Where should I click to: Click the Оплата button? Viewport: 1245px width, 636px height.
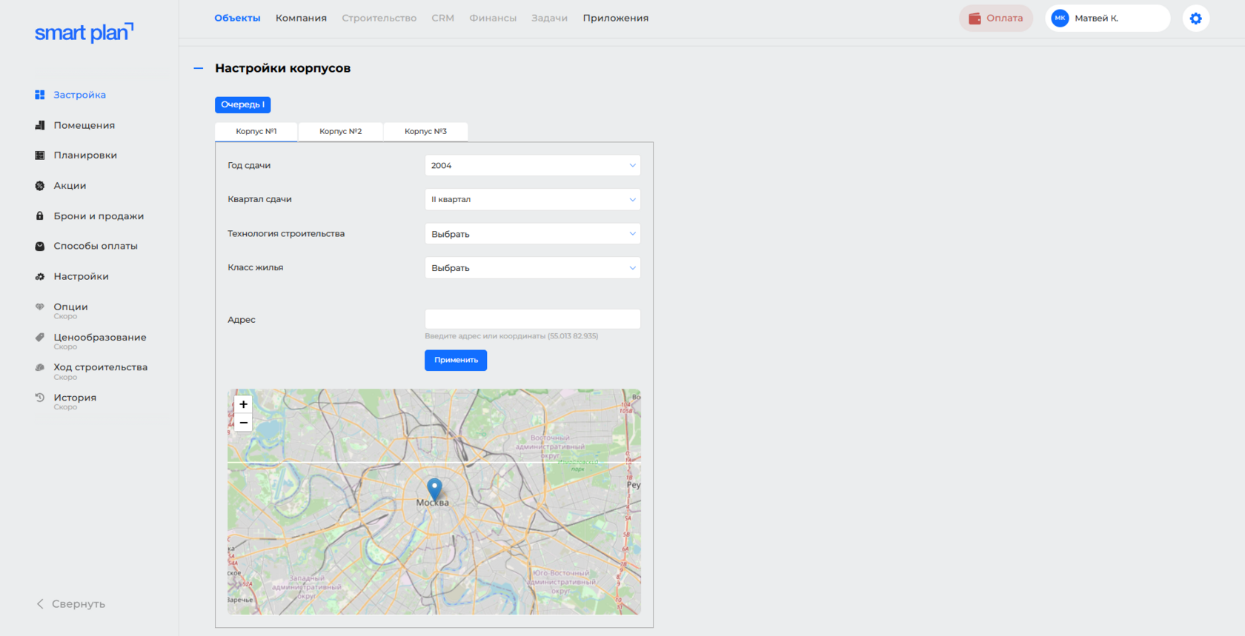coord(996,19)
